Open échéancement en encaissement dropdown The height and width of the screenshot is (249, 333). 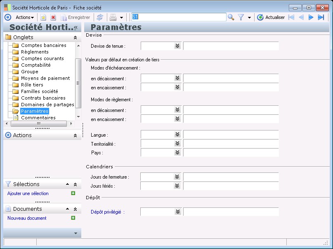tap(177, 87)
